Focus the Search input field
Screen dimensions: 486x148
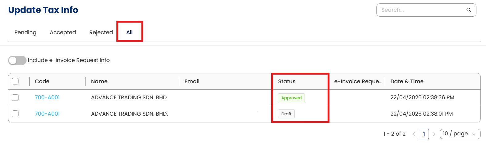click(x=421, y=10)
